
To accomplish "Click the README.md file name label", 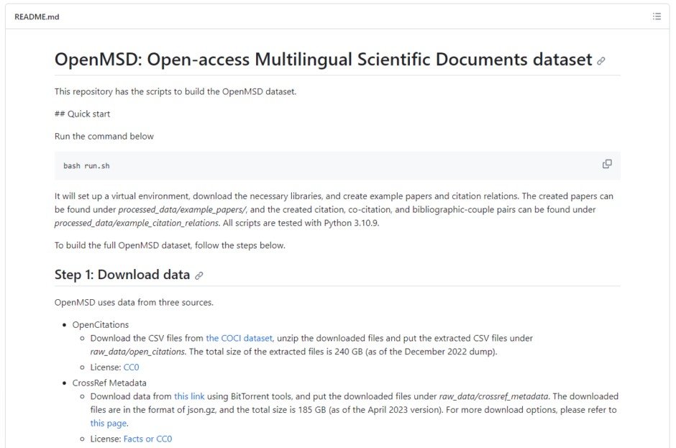I will (37, 17).
